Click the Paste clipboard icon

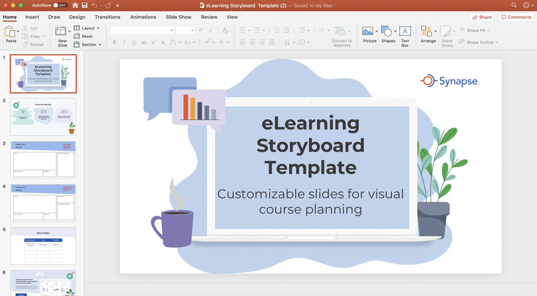pyautogui.click(x=10, y=31)
